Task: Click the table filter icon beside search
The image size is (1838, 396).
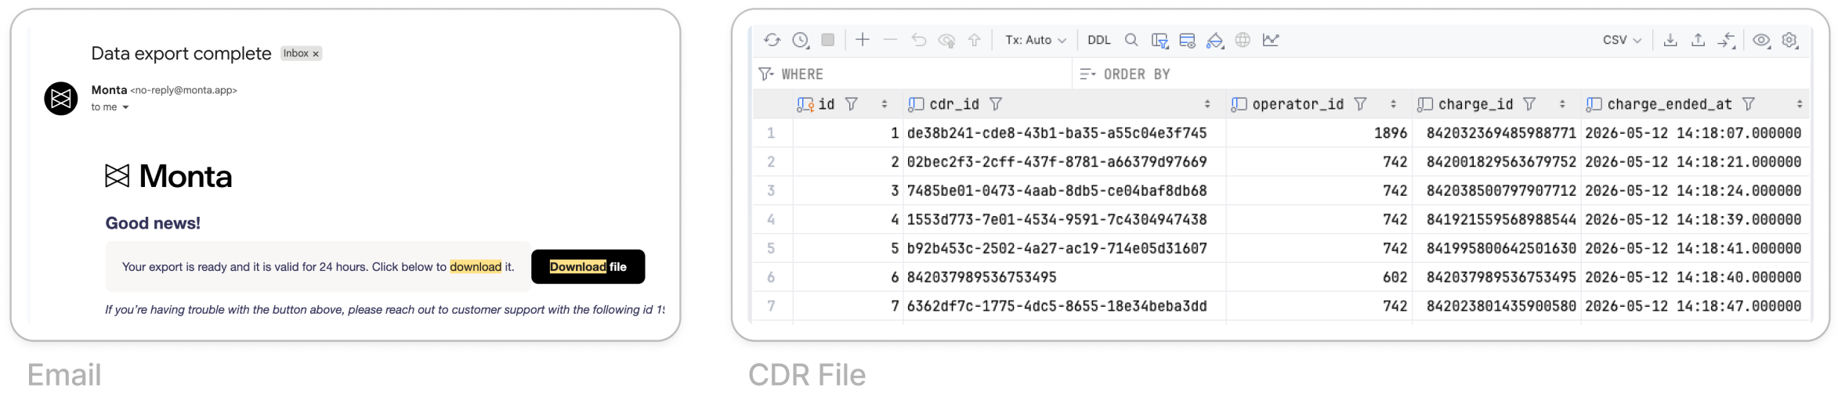Action: tap(1160, 40)
